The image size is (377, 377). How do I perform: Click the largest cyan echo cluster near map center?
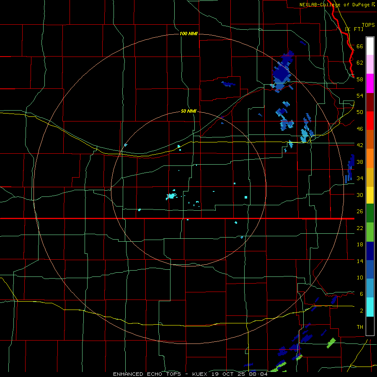coord(172,196)
